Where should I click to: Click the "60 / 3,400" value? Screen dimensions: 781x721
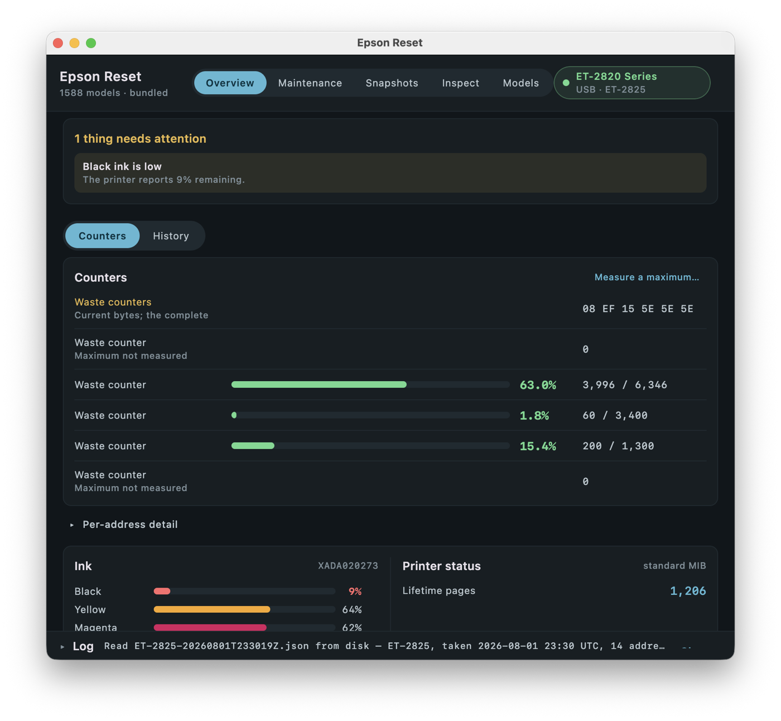(615, 416)
